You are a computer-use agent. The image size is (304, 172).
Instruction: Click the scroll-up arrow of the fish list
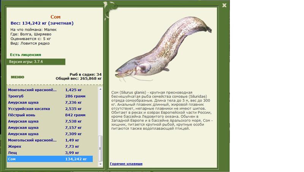(100, 89)
